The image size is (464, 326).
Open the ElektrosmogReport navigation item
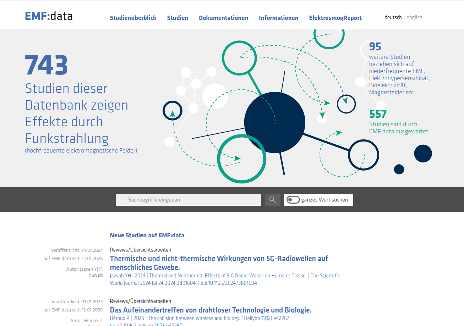point(335,18)
